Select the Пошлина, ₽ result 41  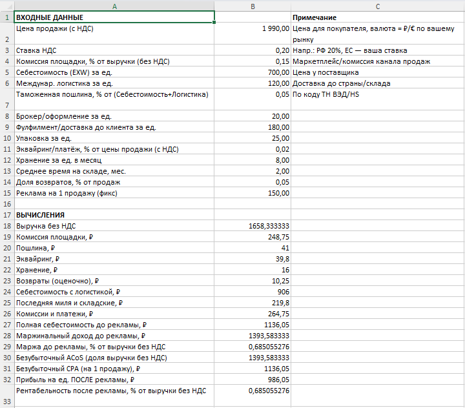(x=253, y=248)
